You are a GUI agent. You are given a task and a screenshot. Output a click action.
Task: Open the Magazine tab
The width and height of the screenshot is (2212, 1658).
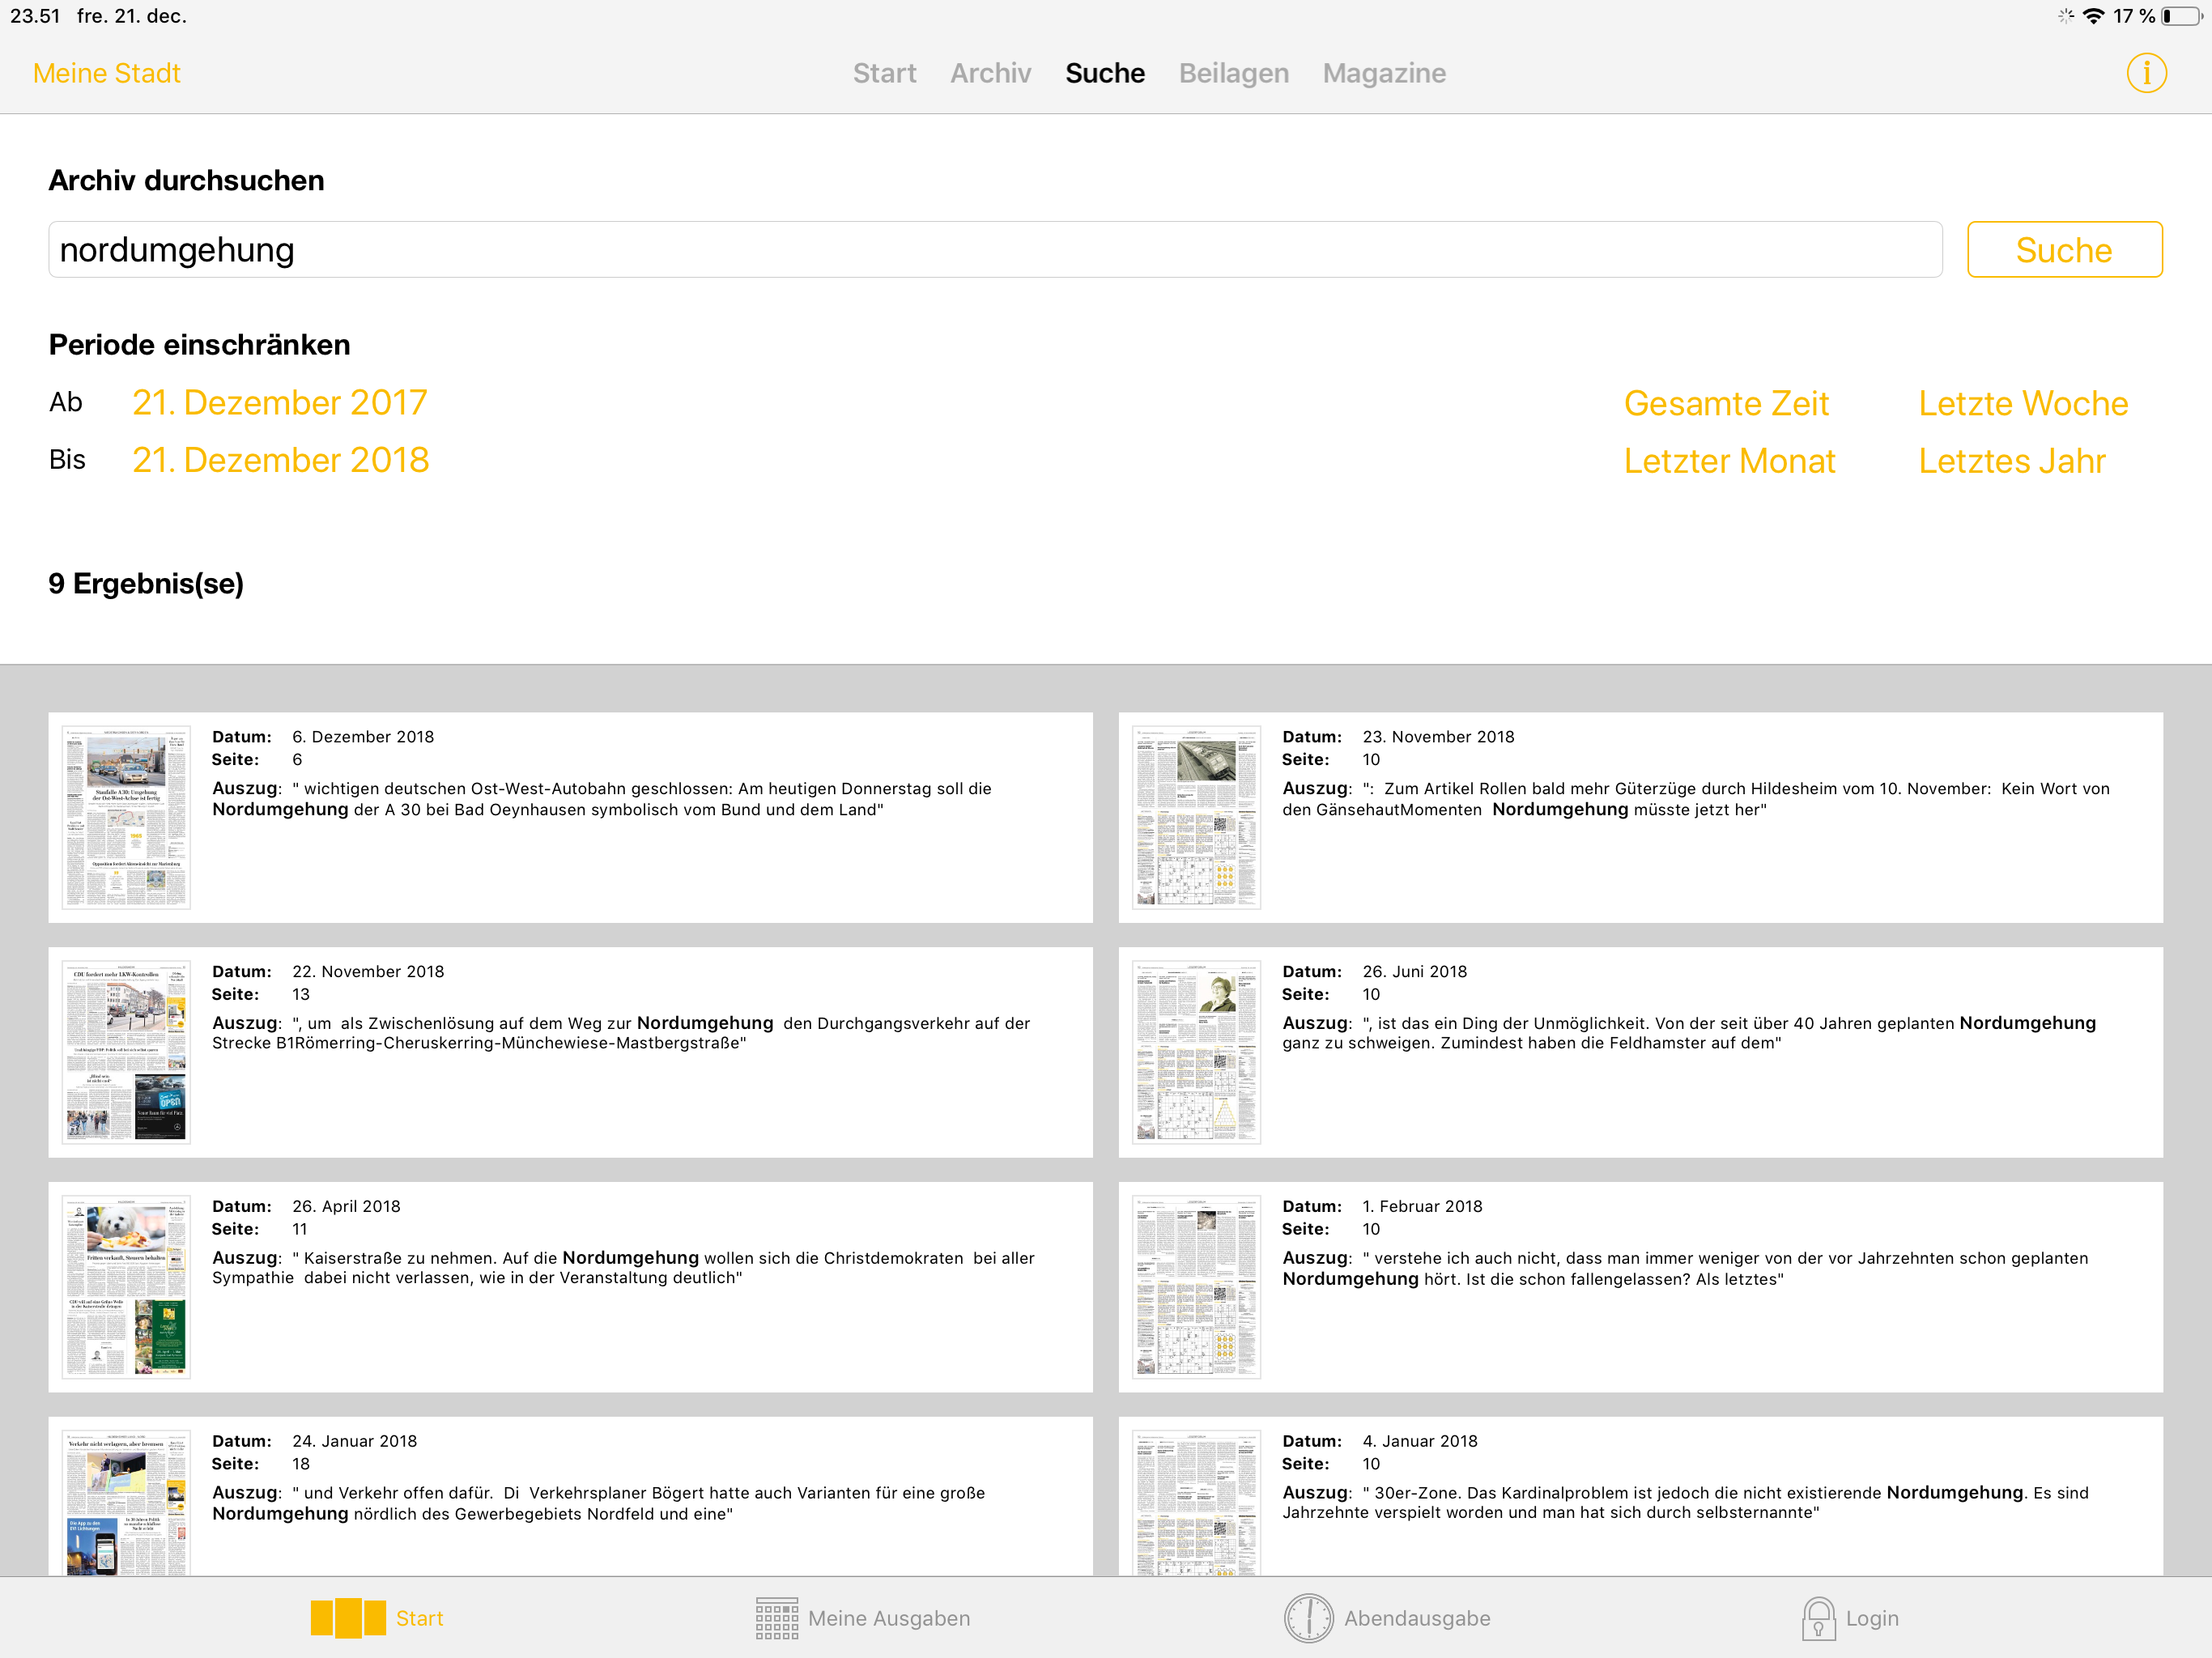[x=1384, y=73]
